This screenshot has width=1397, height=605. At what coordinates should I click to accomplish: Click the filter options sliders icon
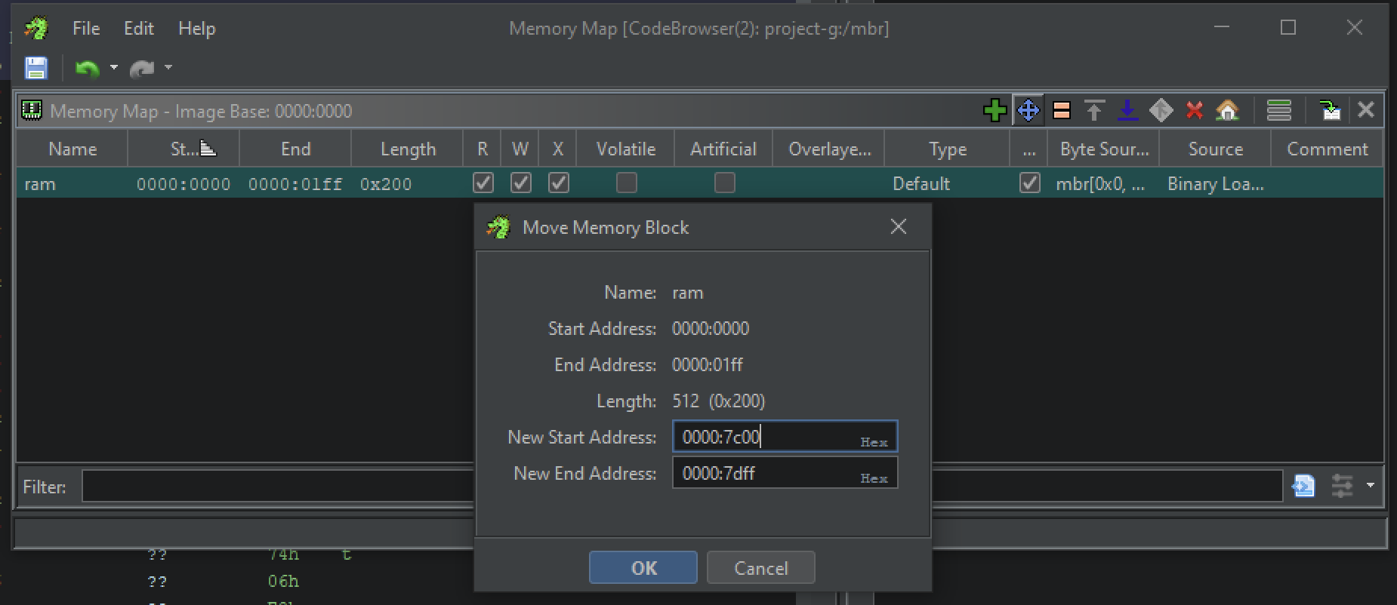(1342, 486)
